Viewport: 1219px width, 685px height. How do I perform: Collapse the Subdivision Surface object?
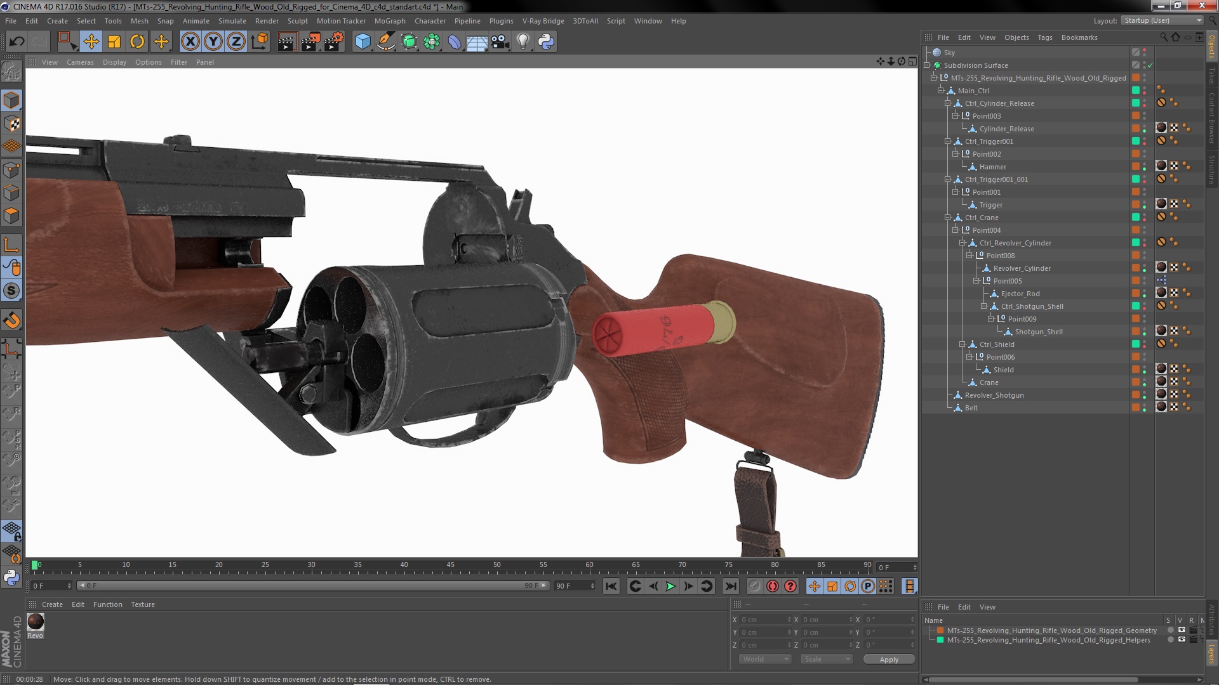pyautogui.click(x=927, y=65)
